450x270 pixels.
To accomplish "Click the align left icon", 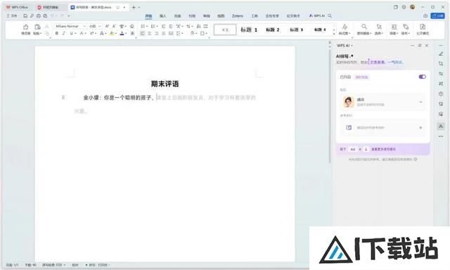I will tap(143, 33).
